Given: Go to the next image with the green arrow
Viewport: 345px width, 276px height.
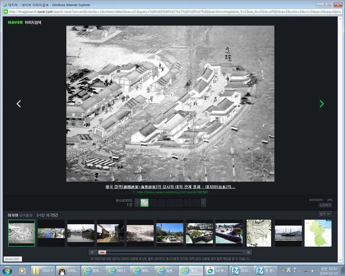Looking at the screenshot, I should [322, 104].
